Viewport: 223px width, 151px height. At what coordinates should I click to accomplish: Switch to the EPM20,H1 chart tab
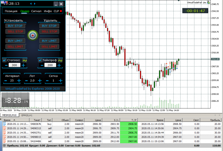tap(27, 115)
